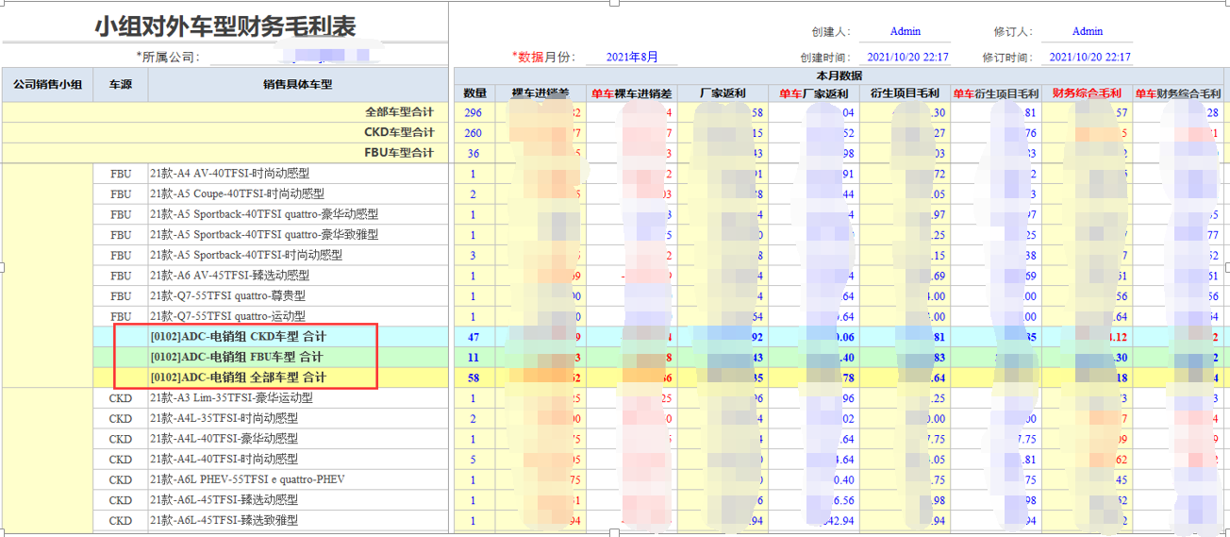Select the 销售具体车型 column header
Screen dimensions: 1230x537
point(298,85)
